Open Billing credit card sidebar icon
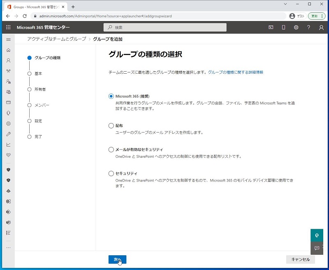The width and height of the screenshot is (329, 270). tap(8, 102)
